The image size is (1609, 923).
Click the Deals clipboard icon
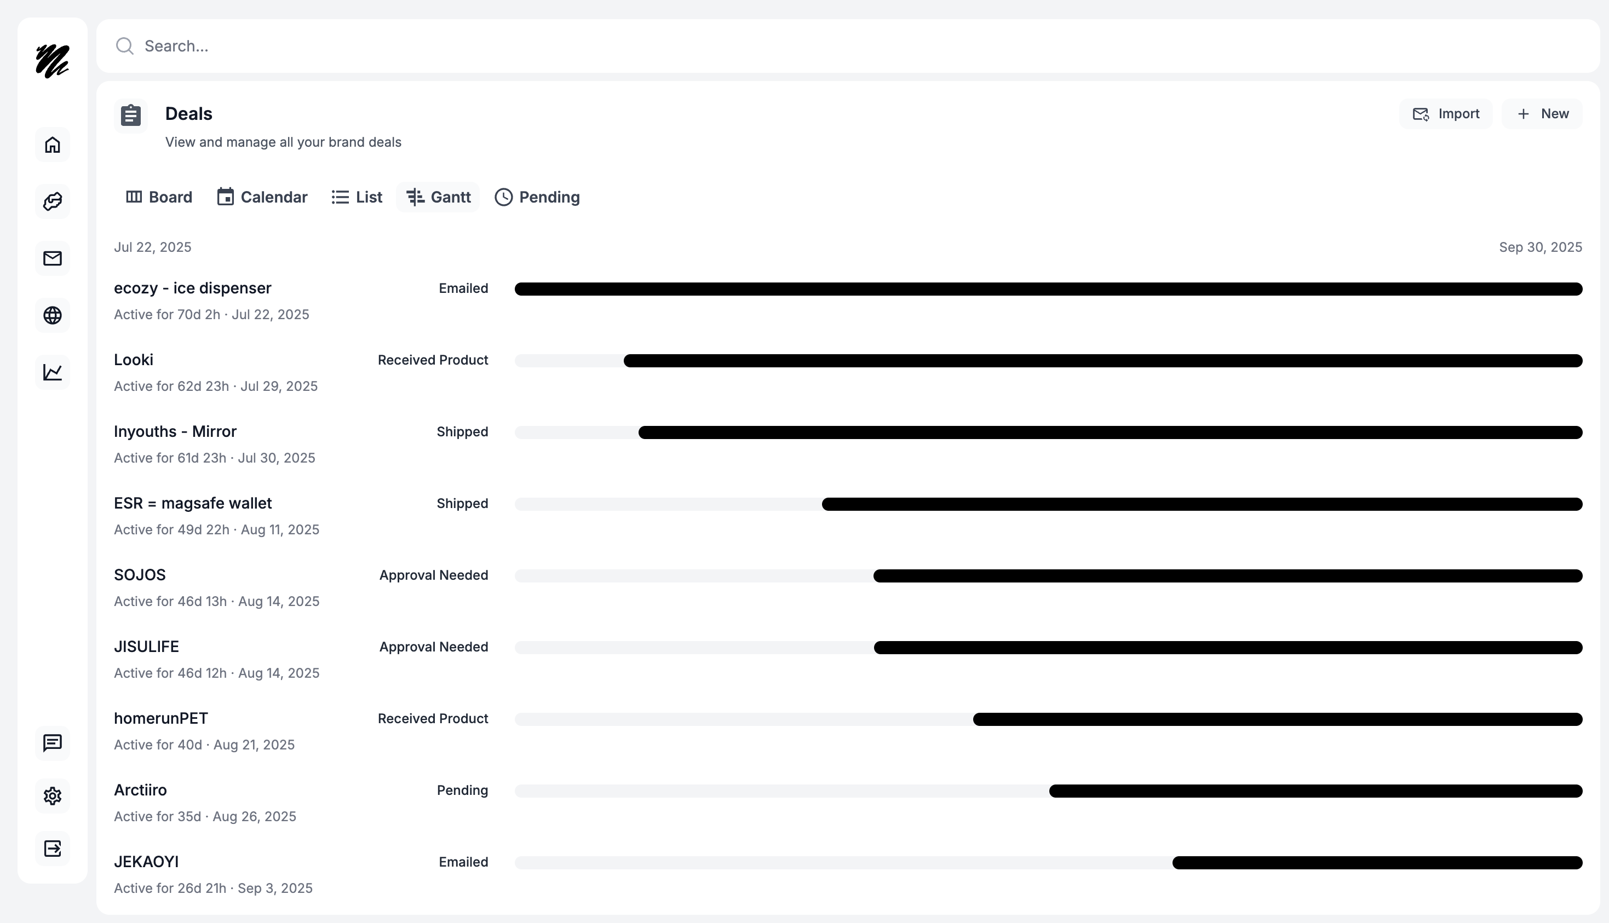coord(130,116)
